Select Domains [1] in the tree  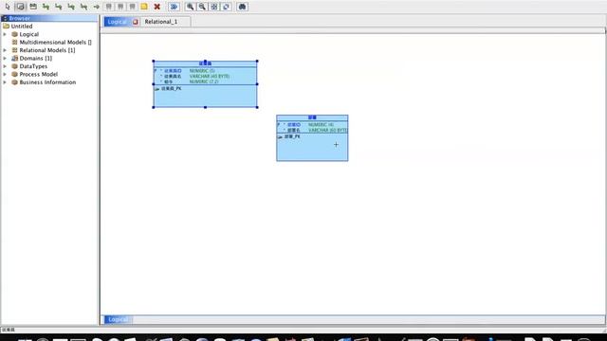pyautogui.click(x=36, y=59)
